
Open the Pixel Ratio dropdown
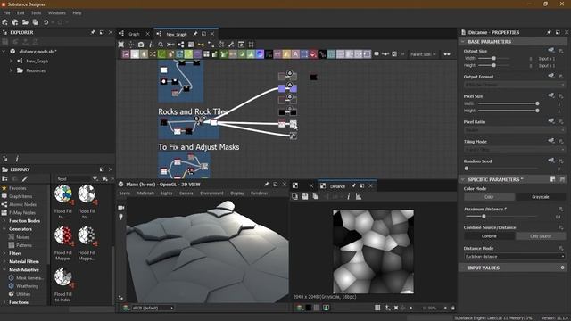515,130
